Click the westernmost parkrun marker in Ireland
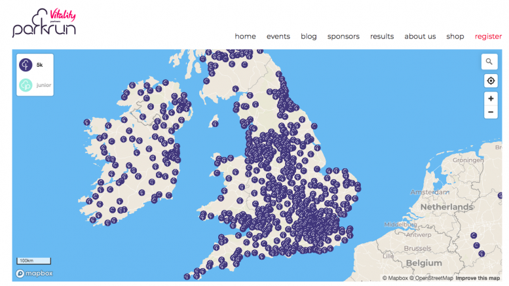This screenshot has height=286, width=509. click(x=86, y=122)
